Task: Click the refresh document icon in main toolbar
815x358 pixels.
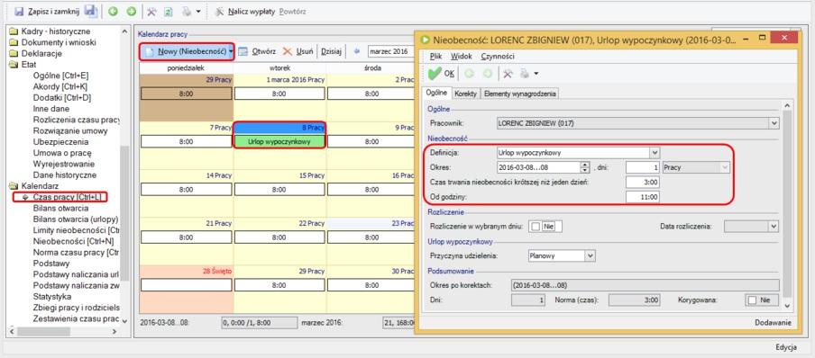Action: click(168, 11)
